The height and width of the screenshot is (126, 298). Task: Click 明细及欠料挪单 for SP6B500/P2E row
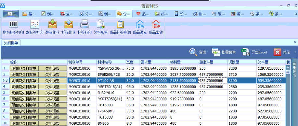(x=24, y=74)
